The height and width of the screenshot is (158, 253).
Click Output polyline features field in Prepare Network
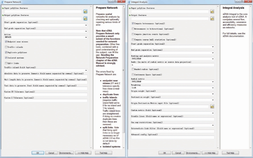[43, 19]
